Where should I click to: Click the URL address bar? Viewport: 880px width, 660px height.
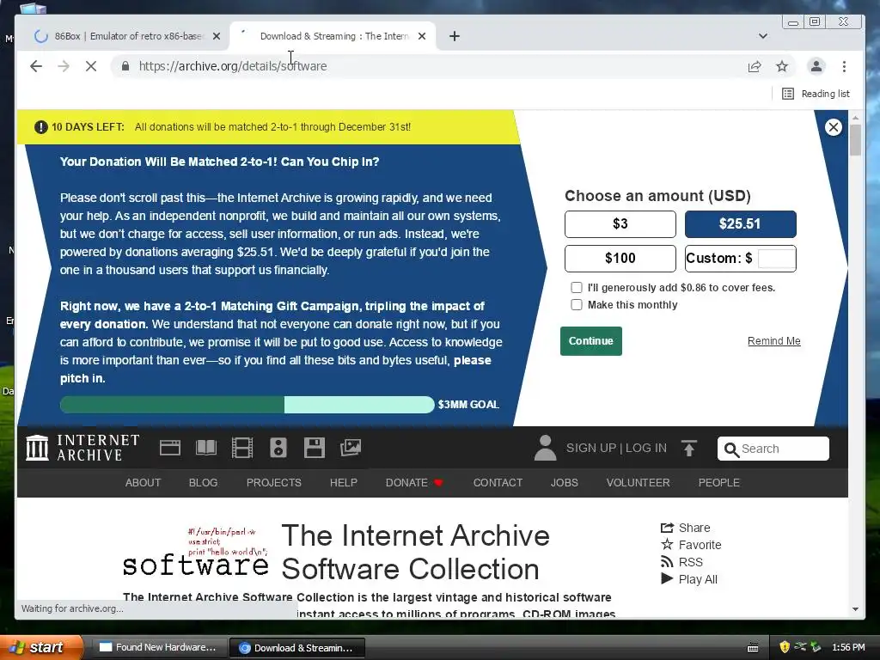426,66
